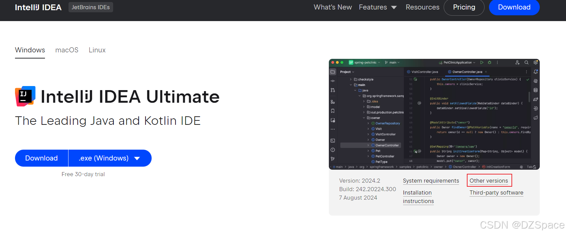Open What's New in the navigation bar
Viewport: 566px width, 235px height.
click(x=333, y=7)
